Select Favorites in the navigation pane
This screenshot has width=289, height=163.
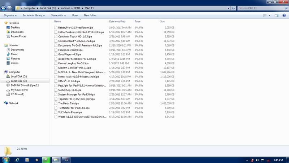click(x=14, y=23)
